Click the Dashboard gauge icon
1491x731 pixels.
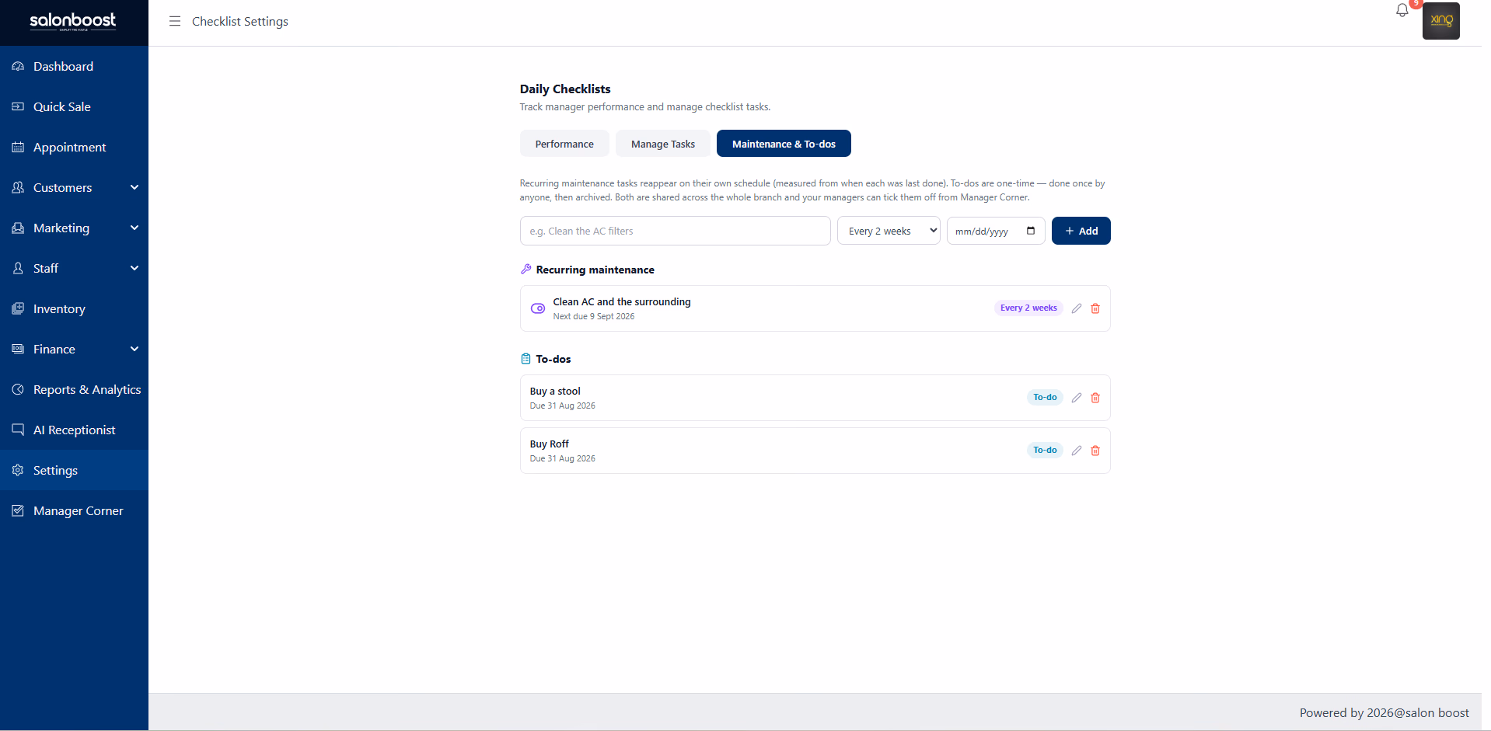(x=18, y=67)
